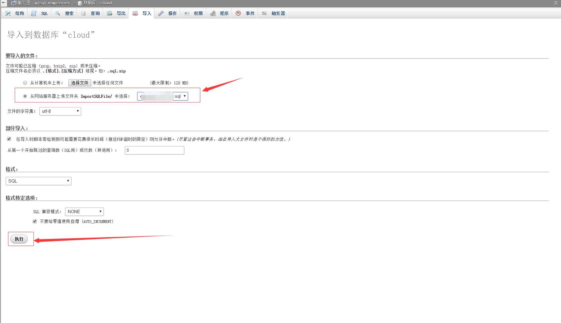561x323 pixels.
Task: Open the server sql file dropdown
Action: (163, 96)
